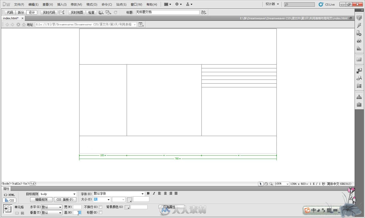
Task: Click the Home icon next to 地址
Action: [x=24, y=25]
